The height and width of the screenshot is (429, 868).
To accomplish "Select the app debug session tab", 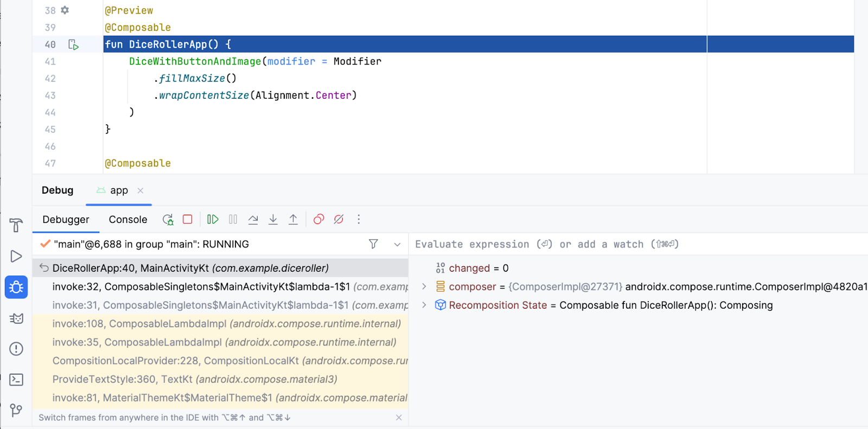I will (118, 190).
